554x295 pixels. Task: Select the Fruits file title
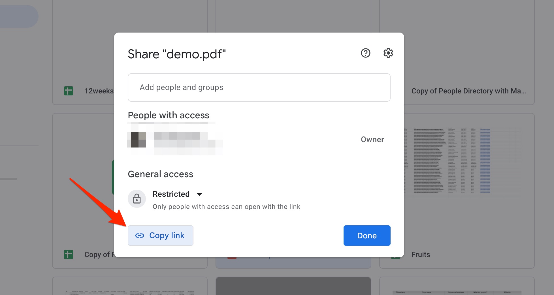421,255
